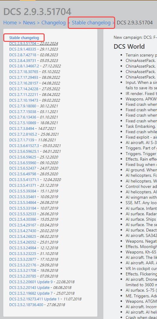The height and width of the screenshot is (319, 157).
Task: Open DCS 2.7.10.19473 changelog
Action: point(24,100)
